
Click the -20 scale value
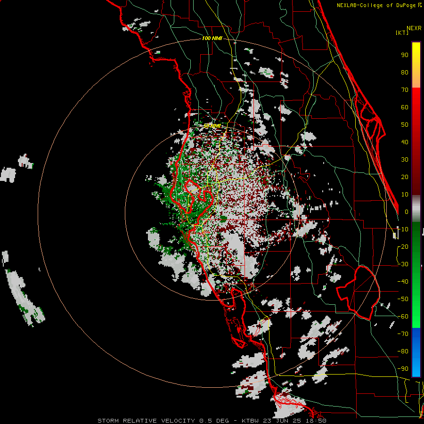click(403, 246)
